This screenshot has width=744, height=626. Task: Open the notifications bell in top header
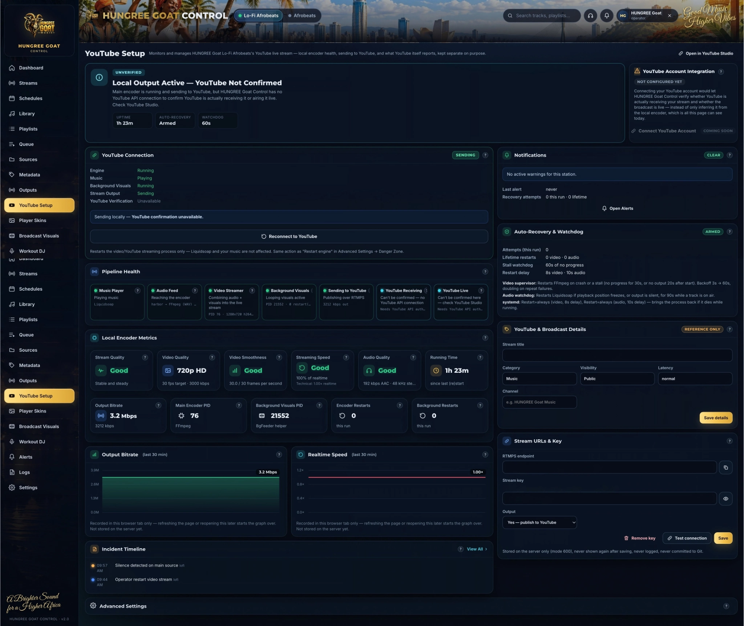(607, 16)
